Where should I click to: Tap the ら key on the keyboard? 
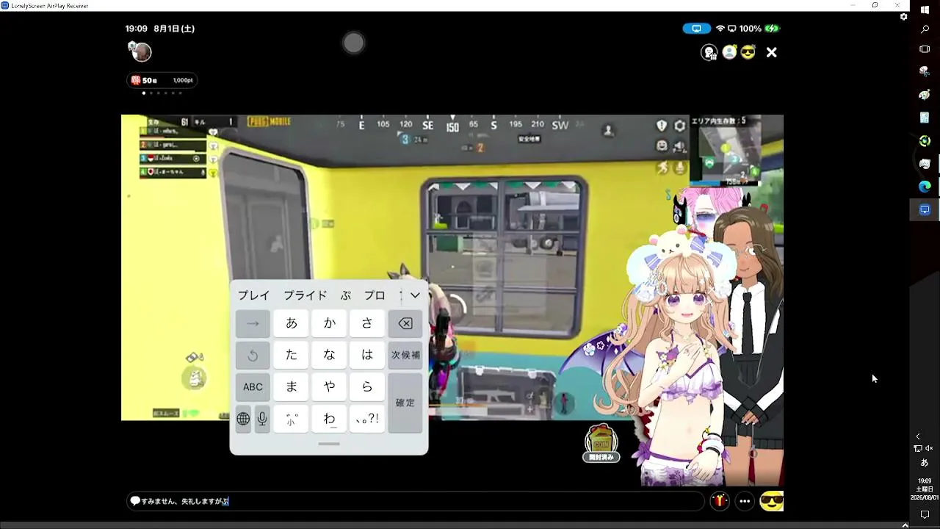367,386
